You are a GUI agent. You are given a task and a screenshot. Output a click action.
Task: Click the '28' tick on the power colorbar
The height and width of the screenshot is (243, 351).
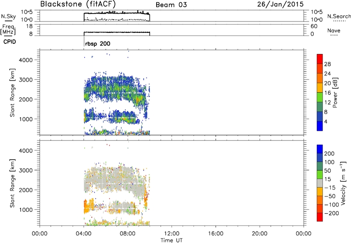point(327,64)
